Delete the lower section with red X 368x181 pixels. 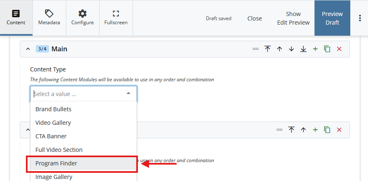point(339,130)
